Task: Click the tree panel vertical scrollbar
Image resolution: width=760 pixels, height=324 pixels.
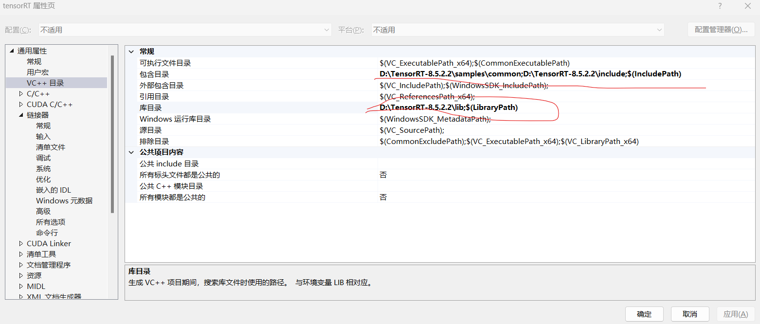Action: point(112,134)
